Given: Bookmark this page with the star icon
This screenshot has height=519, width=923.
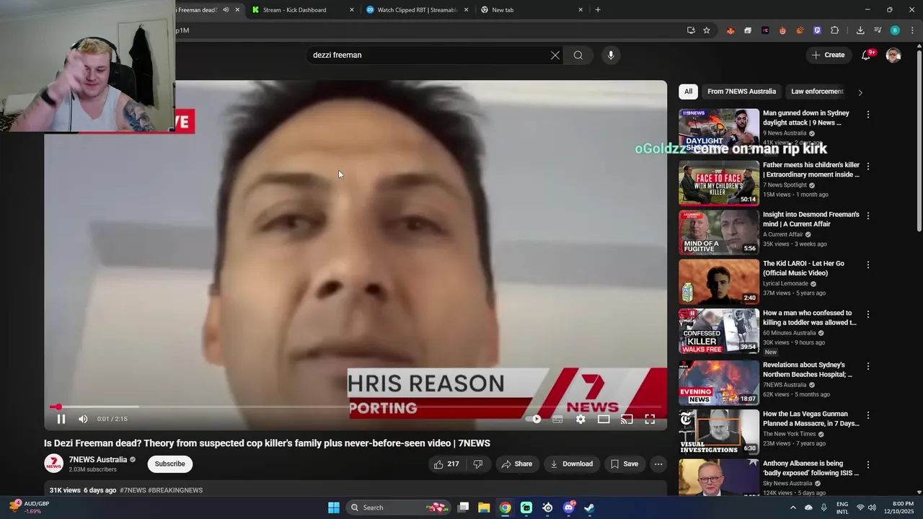Looking at the screenshot, I should (x=707, y=30).
